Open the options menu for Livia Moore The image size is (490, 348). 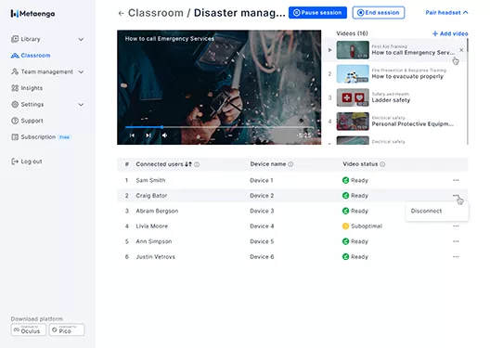[x=456, y=226]
